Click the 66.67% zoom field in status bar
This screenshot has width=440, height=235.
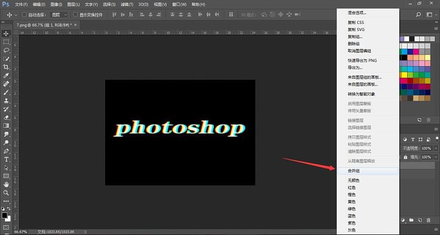click(x=21, y=232)
